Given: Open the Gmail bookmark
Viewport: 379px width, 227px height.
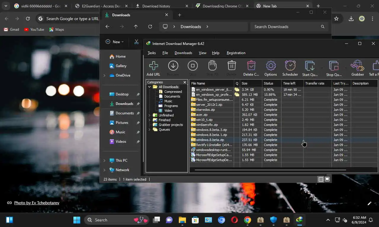Looking at the screenshot, I should pyautogui.click(x=12, y=30).
